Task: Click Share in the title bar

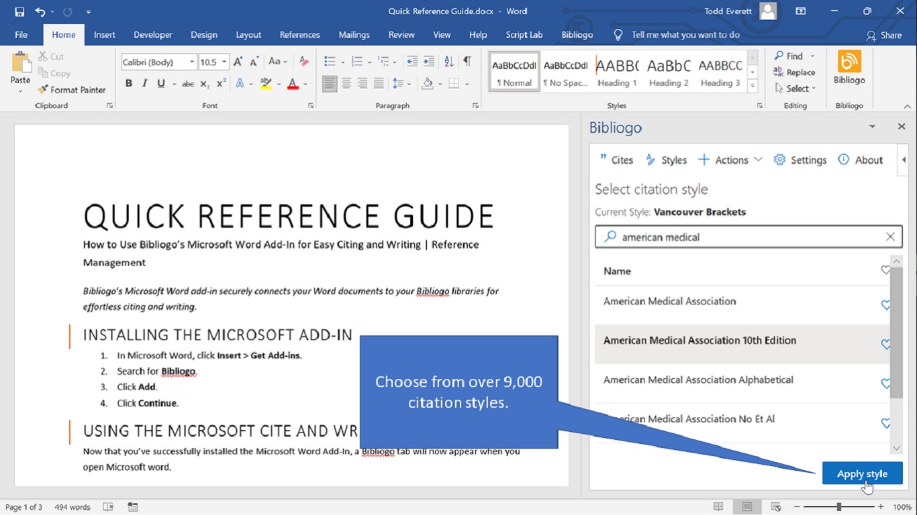Action: [884, 35]
